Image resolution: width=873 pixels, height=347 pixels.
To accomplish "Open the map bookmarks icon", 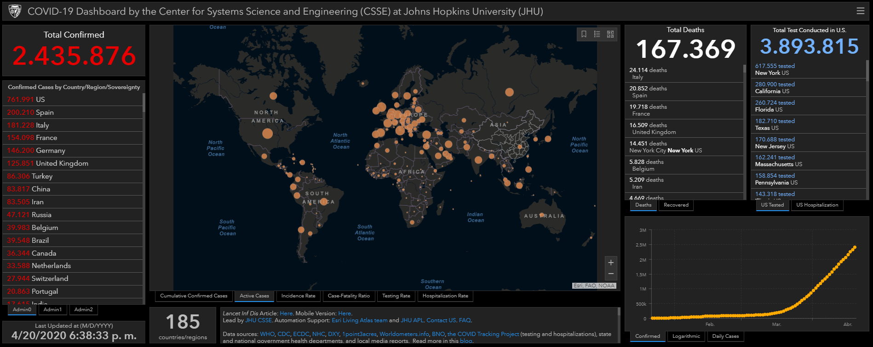I will tap(584, 34).
